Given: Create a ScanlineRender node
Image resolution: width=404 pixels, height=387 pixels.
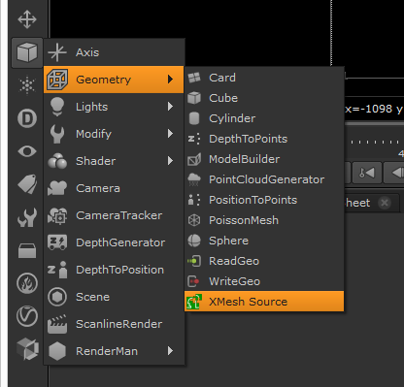Looking at the screenshot, I should pyautogui.click(x=114, y=324).
